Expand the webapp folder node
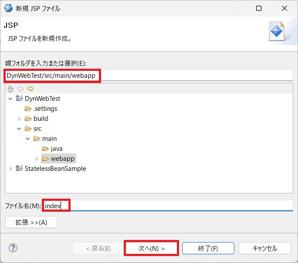The width and height of the screenshot is (298, 263). click(x=37, y=159)
